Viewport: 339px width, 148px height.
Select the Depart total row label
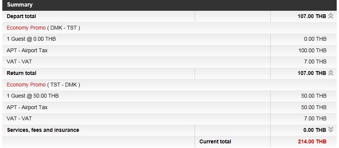point(21,16)
